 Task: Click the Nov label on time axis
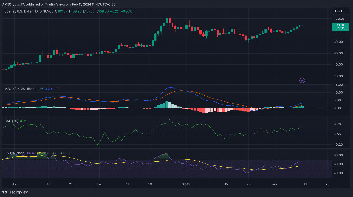[x=14, y=184]
